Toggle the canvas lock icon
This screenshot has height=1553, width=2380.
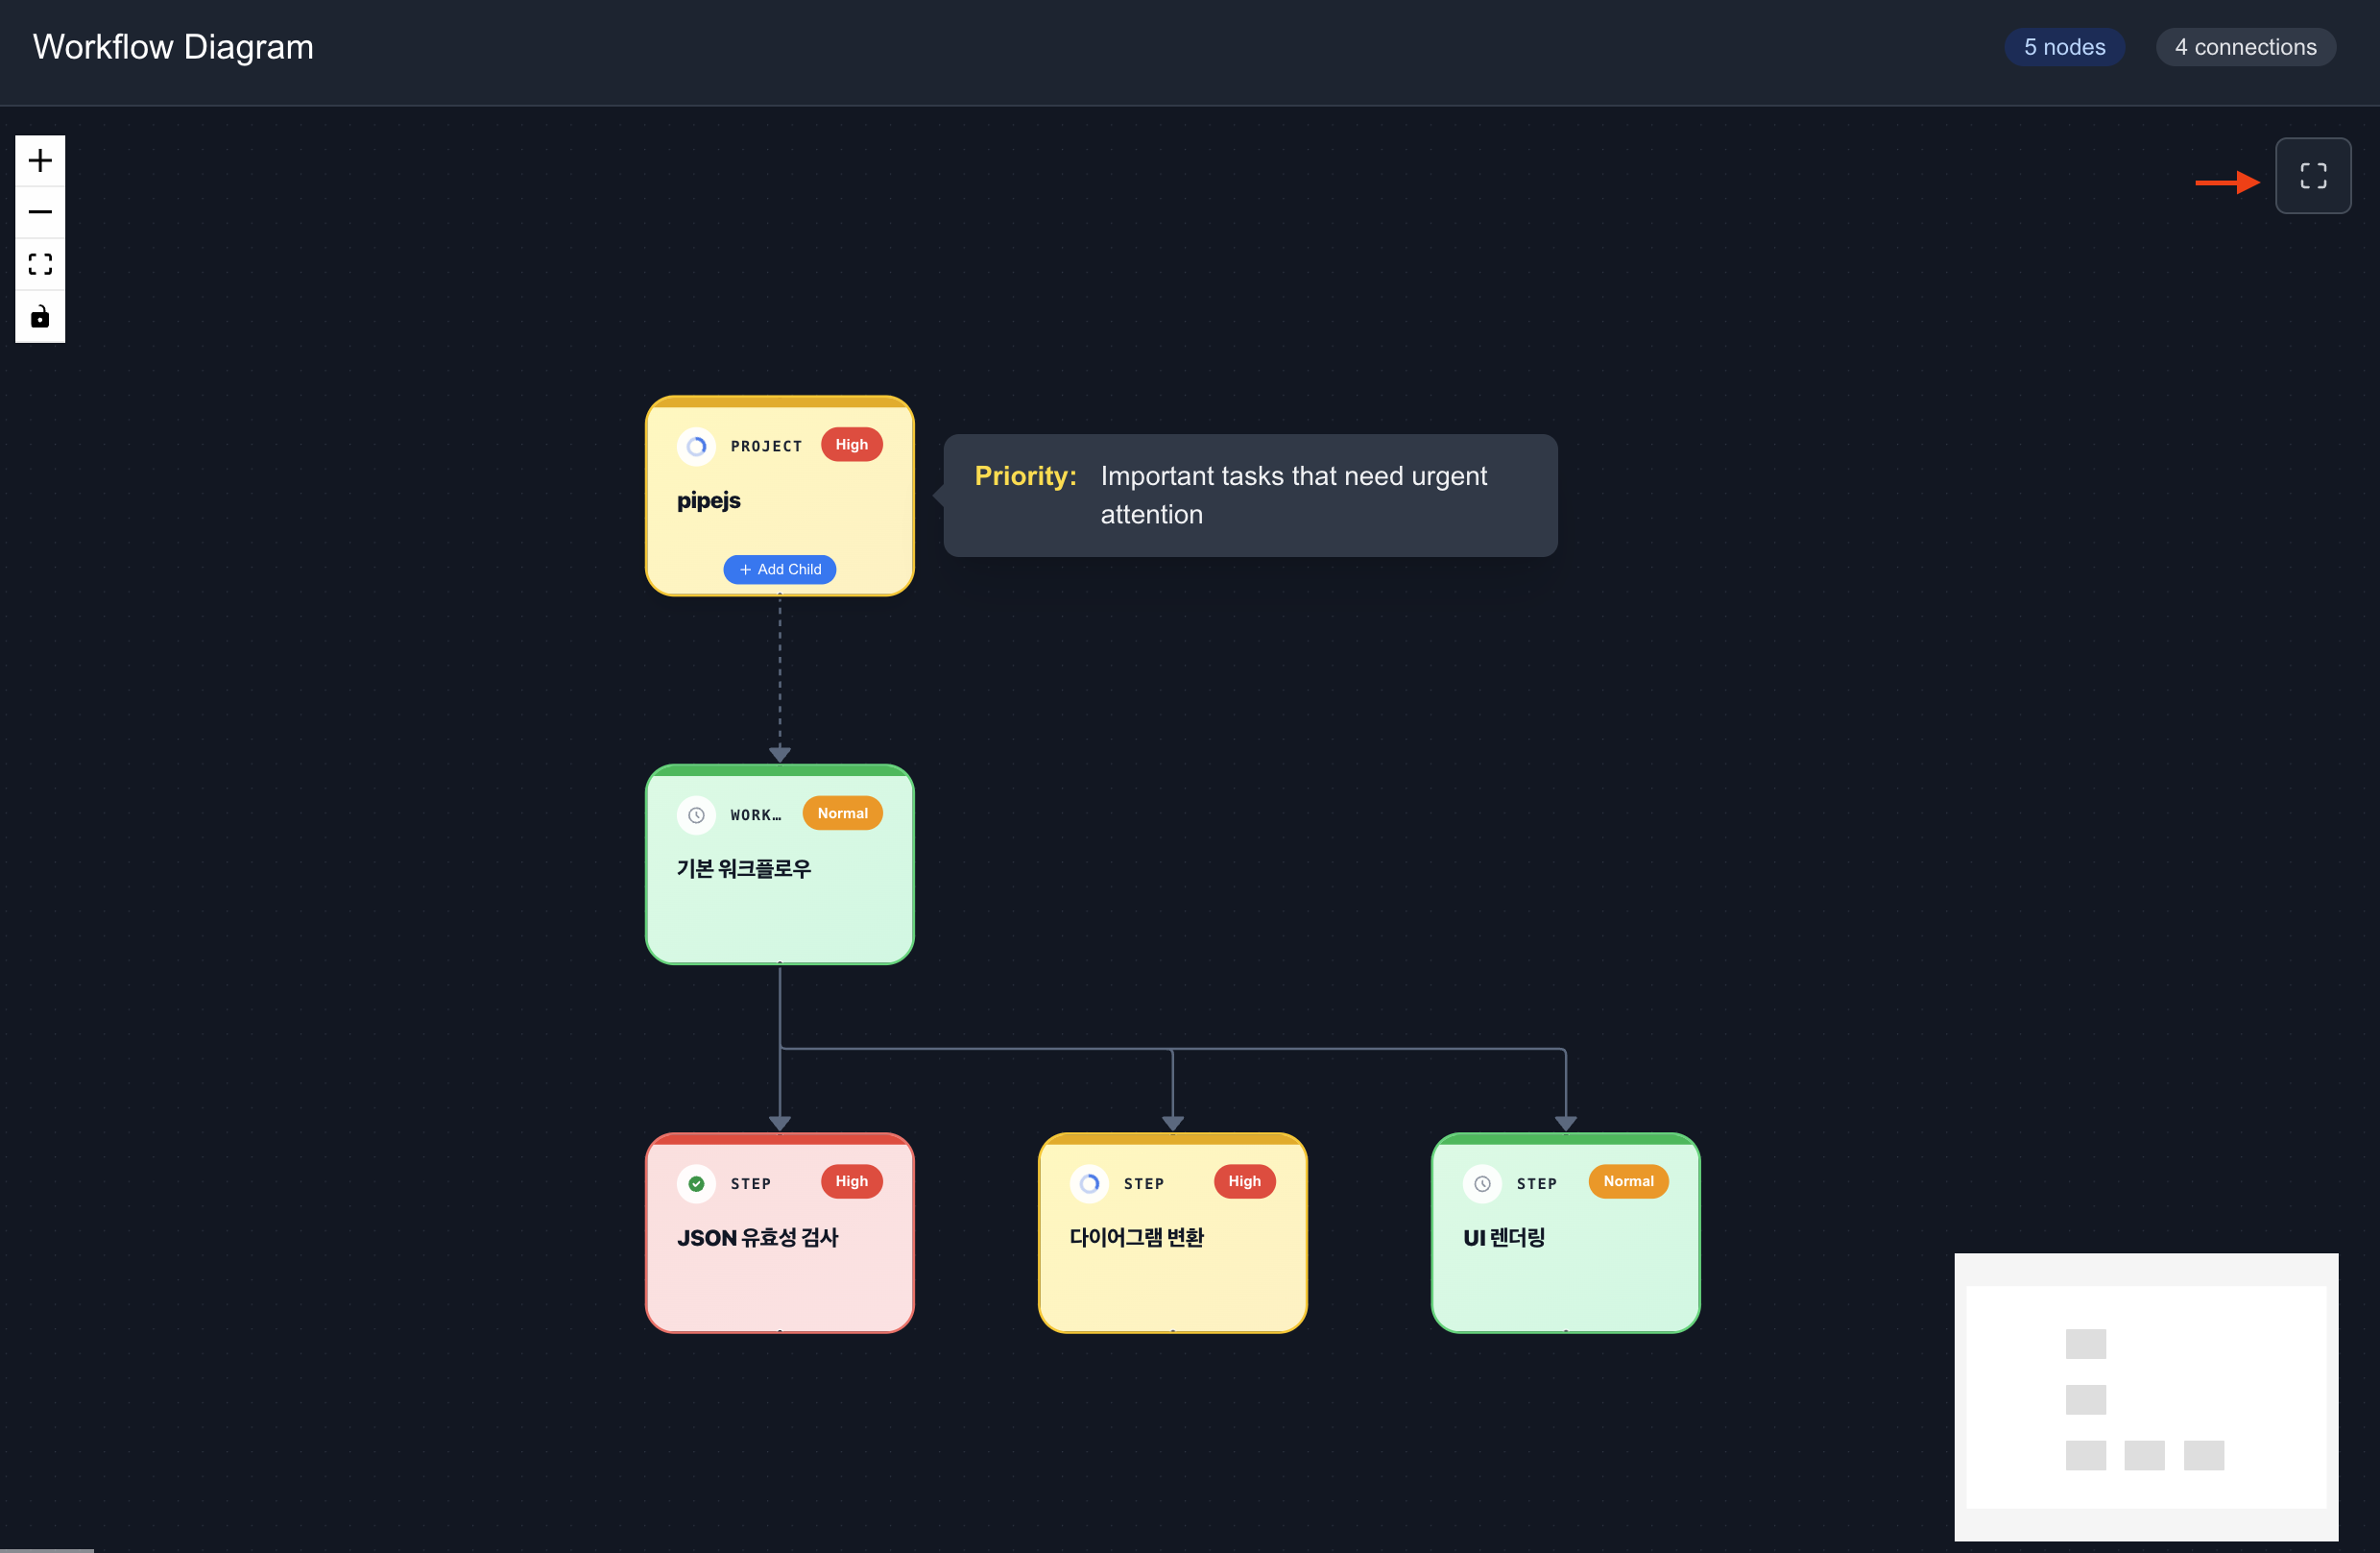pyautogui.click(x=40, y=317)
